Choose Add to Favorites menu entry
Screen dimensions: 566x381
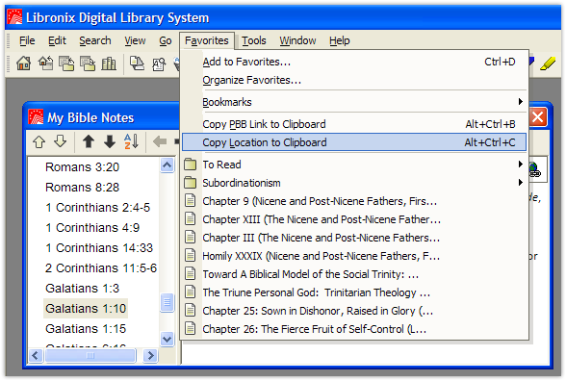click(354, 62)
